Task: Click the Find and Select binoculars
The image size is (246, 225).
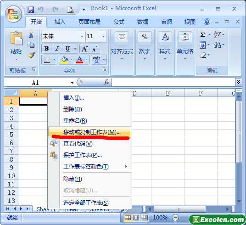Action: pos(217,45)
